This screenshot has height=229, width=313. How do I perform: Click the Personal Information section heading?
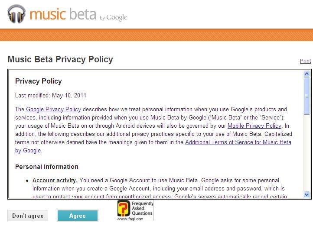(x=47, y=167)
